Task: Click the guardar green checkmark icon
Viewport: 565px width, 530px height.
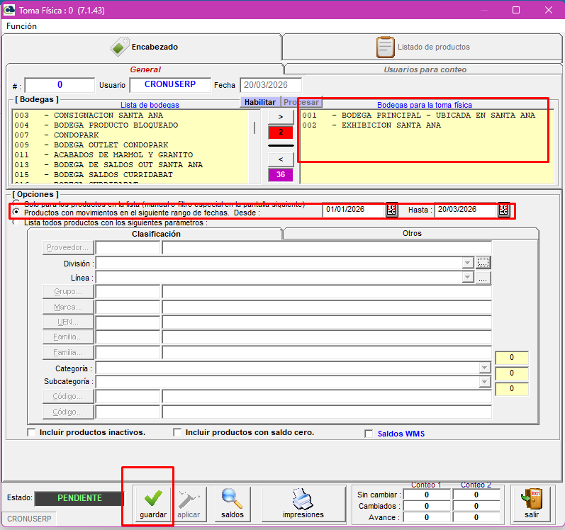Action: (x=153, y=498)
